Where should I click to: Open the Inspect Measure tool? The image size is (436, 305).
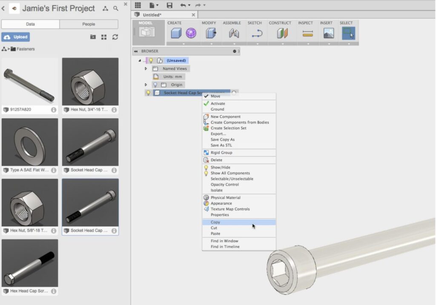click(308, 32)
